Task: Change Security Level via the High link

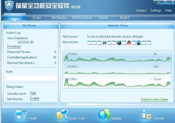Action: (33, 93)
